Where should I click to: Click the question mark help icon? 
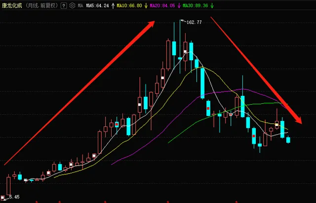pos(64,5)
